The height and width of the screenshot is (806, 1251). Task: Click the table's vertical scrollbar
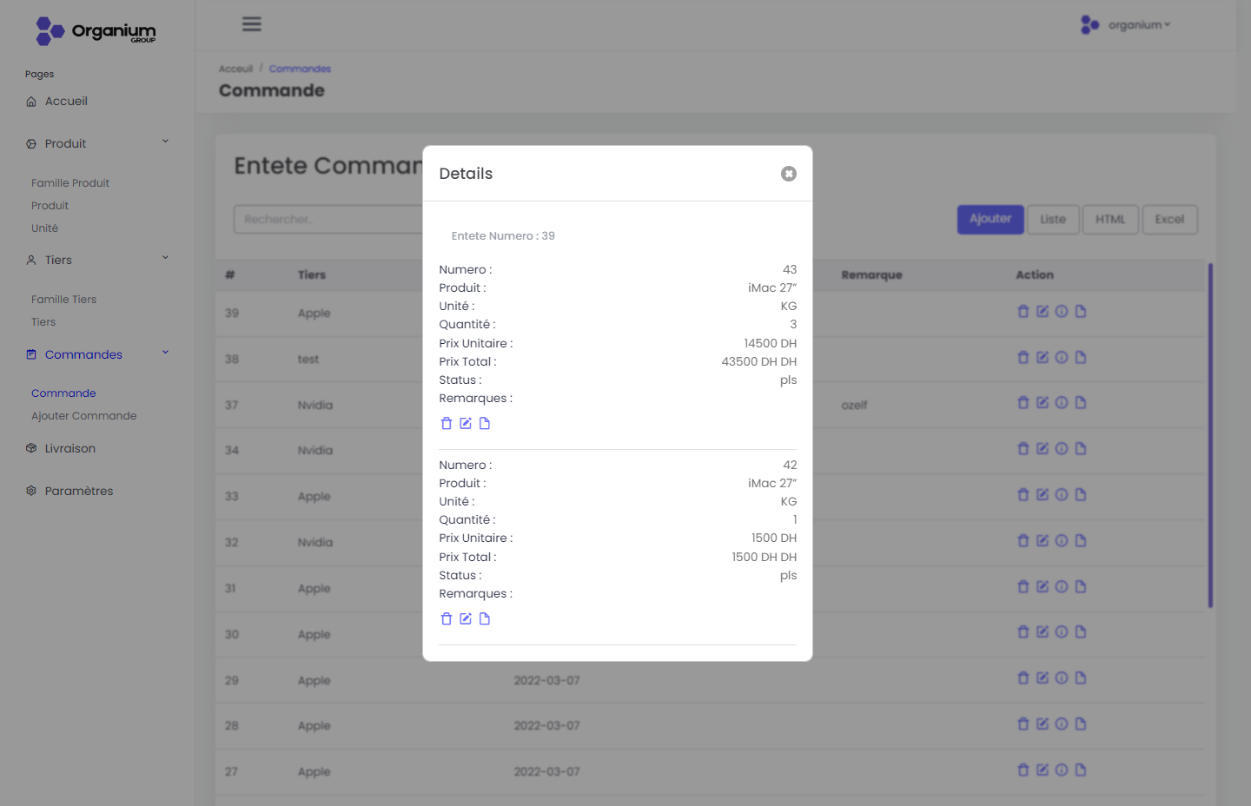click(1210, 434)
